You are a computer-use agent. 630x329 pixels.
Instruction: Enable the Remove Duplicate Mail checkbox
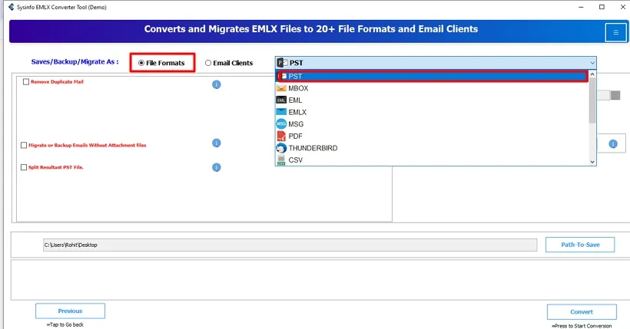click(26, 82)
